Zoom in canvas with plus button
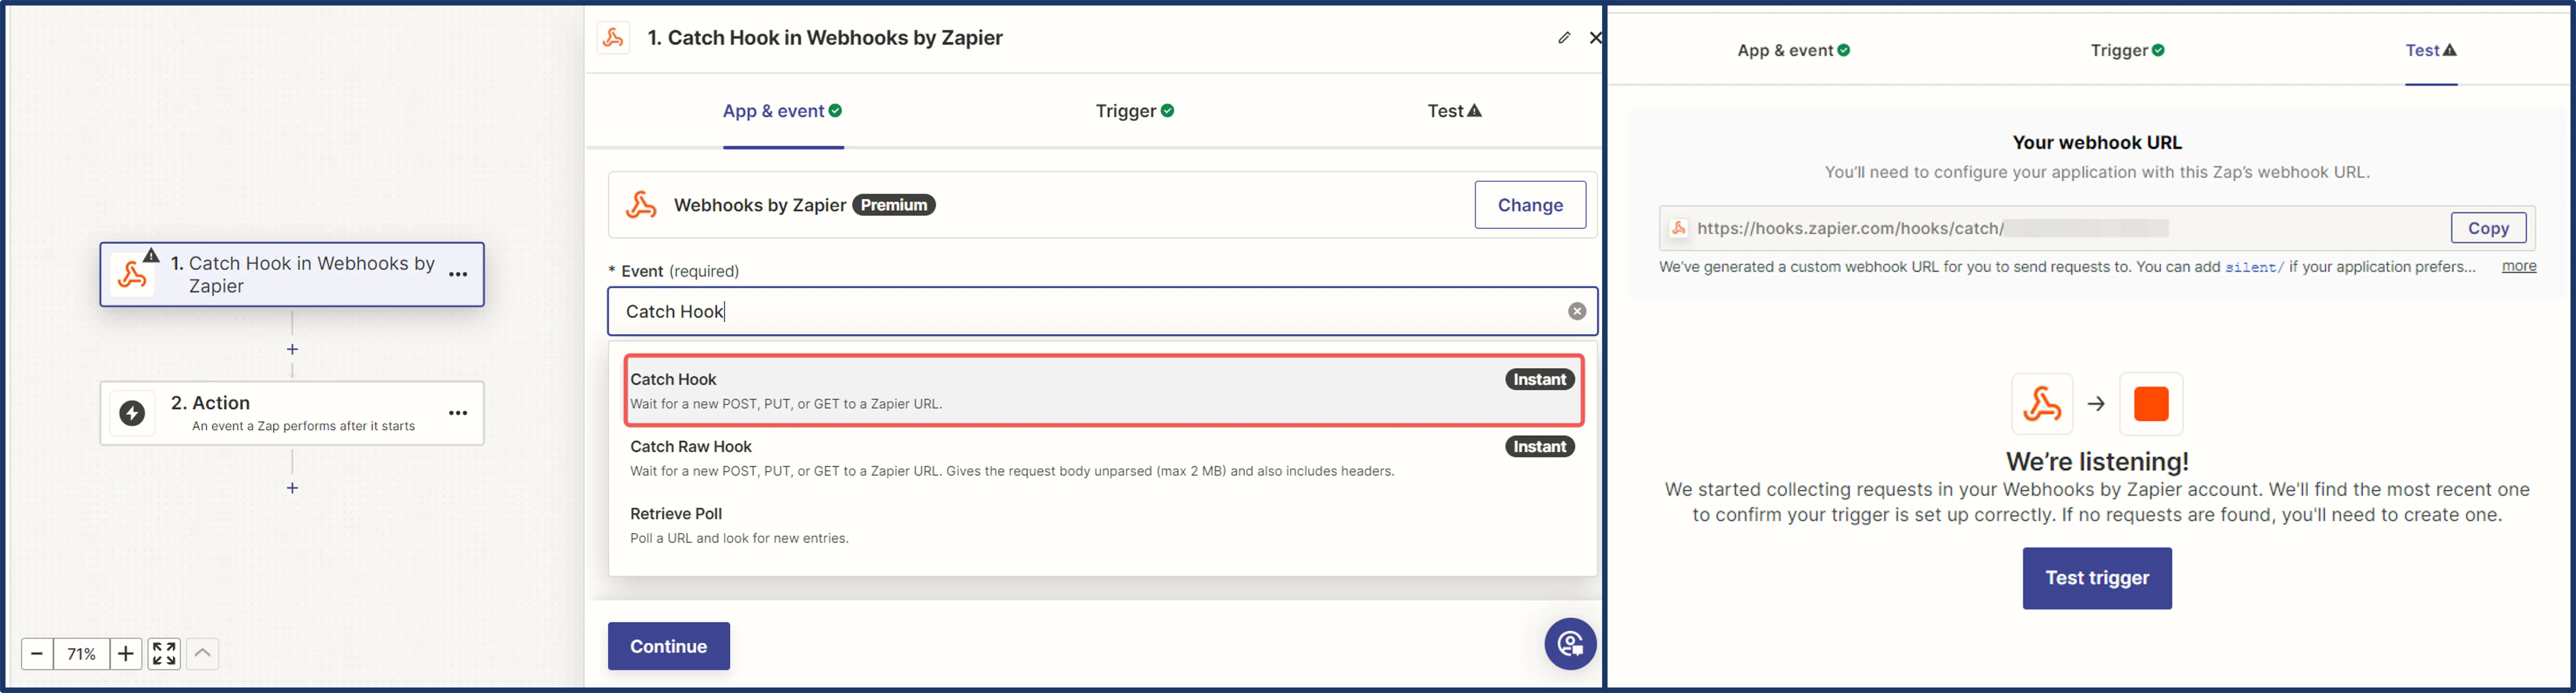Screen dimensions: 2576x693 (125, 654)
